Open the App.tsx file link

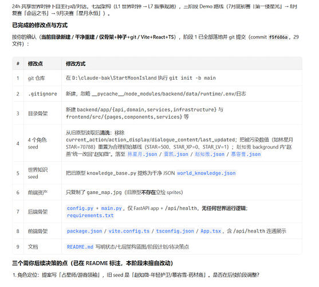coord(211,231)
